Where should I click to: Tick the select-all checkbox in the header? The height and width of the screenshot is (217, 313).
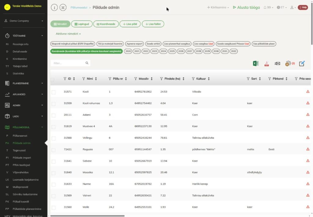pyautogui.click(x=52, y=80)
